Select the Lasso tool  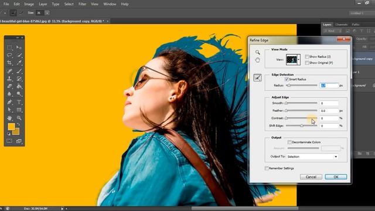(x=9, y=55)
